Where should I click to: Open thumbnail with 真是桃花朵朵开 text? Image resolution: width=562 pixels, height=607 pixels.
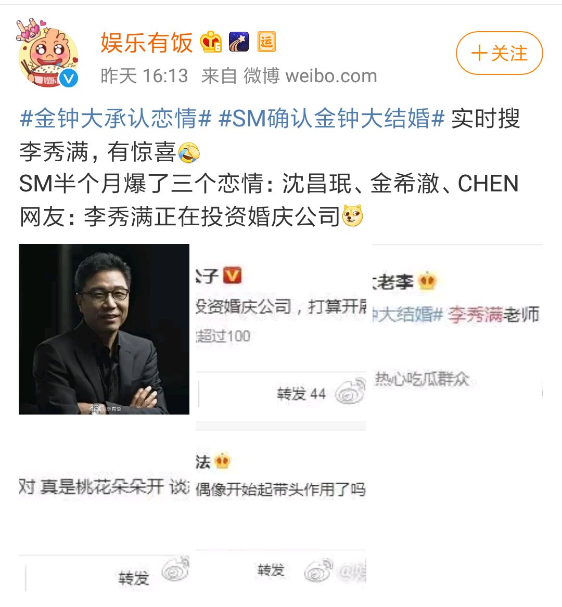point(104,506)
